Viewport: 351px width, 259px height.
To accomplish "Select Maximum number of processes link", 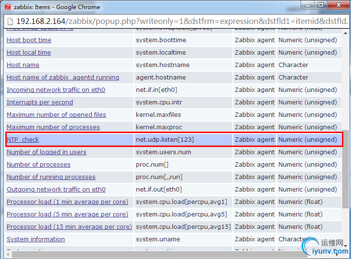I will point(53,127).
